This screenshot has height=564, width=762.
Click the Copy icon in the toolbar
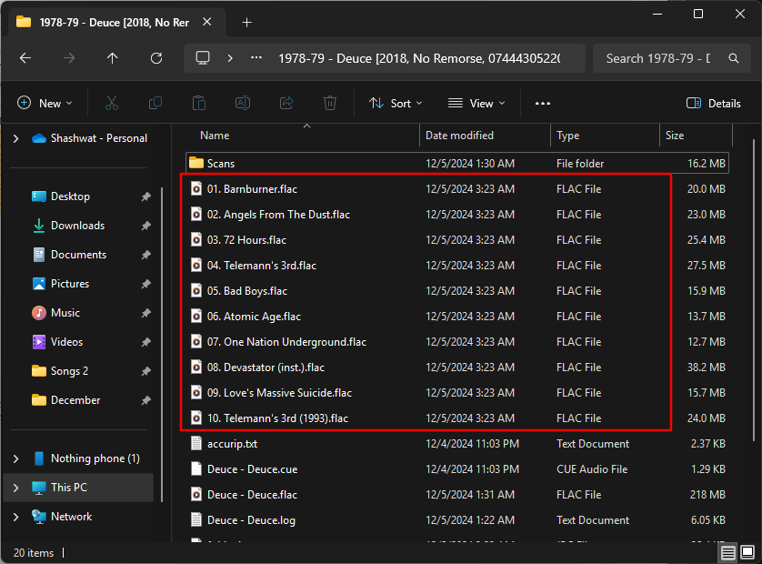click(155, 103)
